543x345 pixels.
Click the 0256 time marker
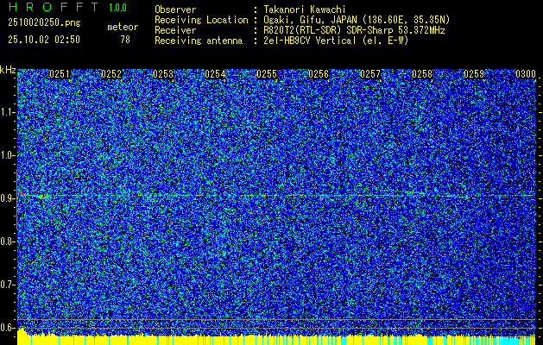point(319,74)
